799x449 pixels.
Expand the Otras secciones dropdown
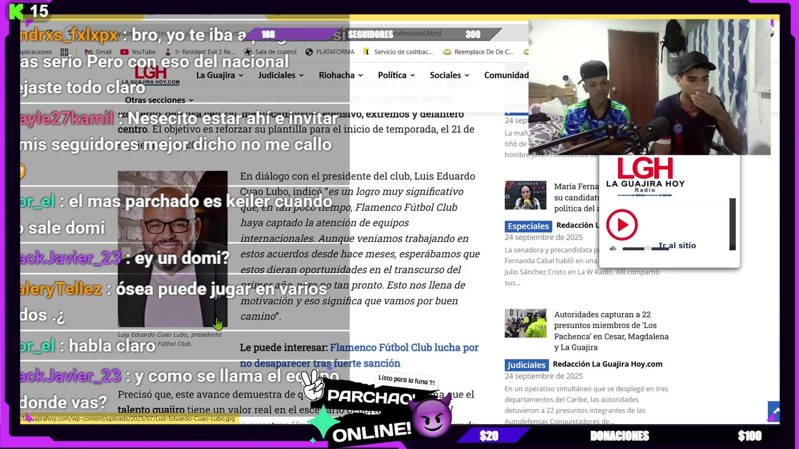(x=159, y=100)
